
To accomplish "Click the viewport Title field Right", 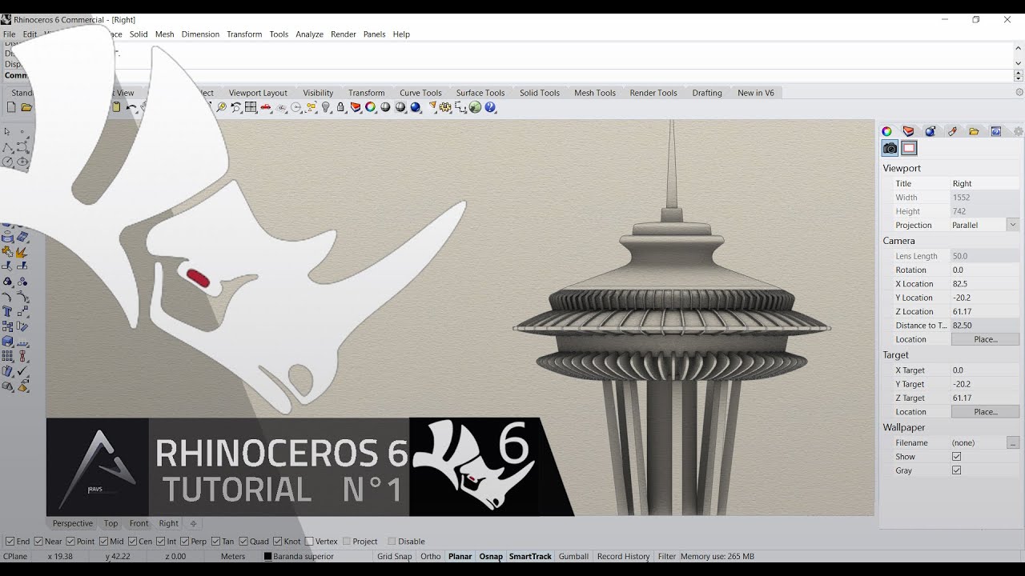I will [985, 183].
